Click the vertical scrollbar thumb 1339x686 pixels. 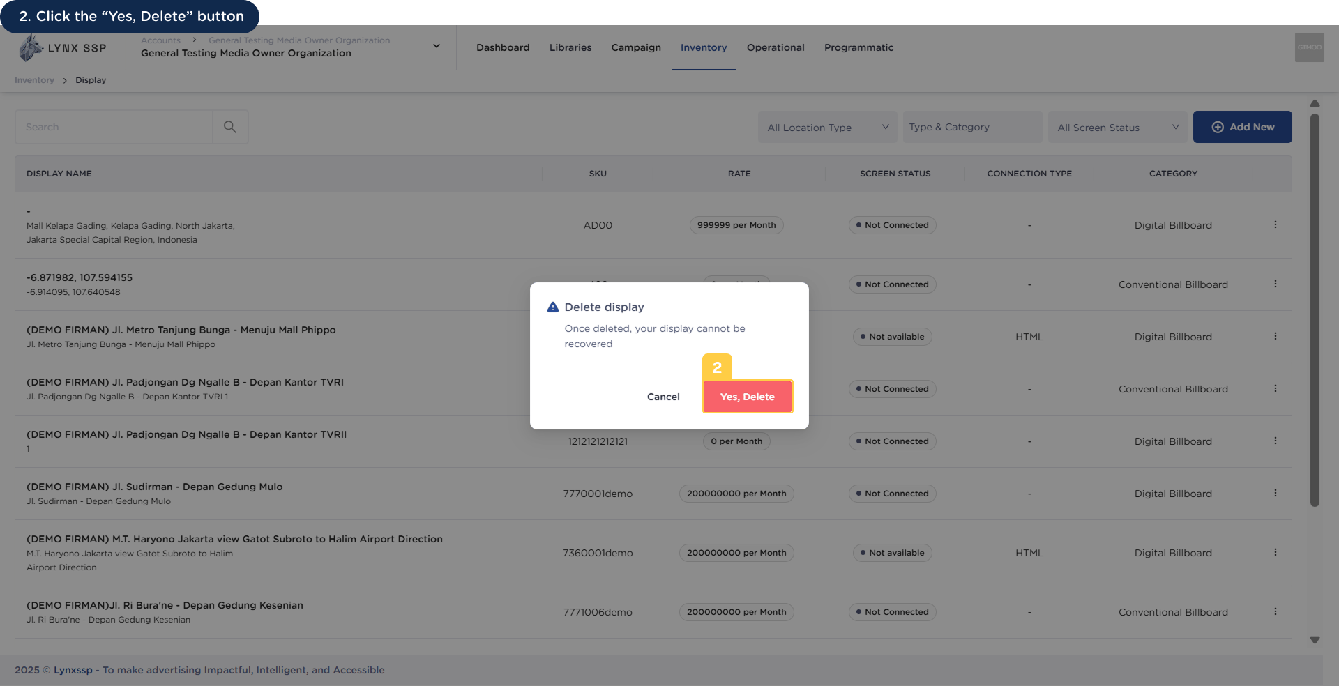tap(1315, 310)
